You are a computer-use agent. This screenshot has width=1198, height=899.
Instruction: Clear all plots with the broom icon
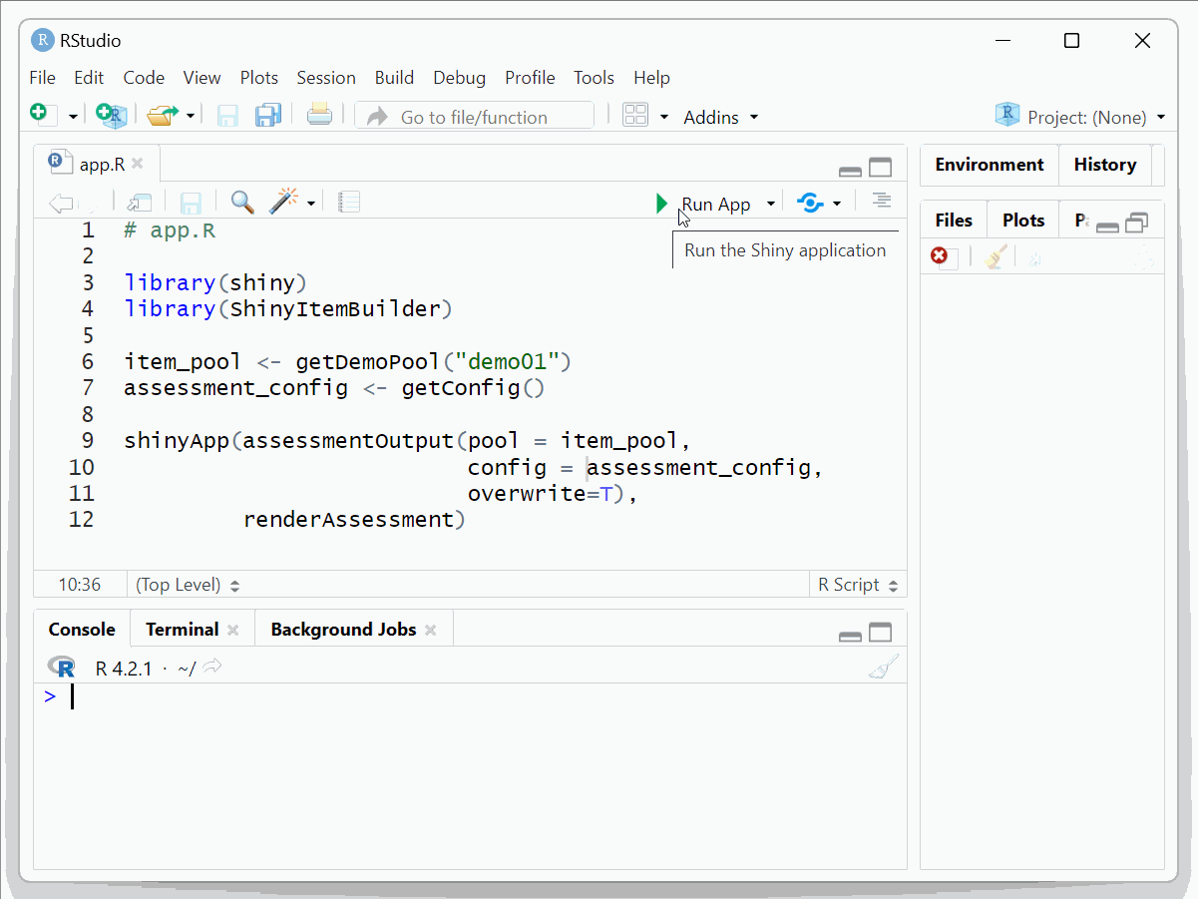995,257
